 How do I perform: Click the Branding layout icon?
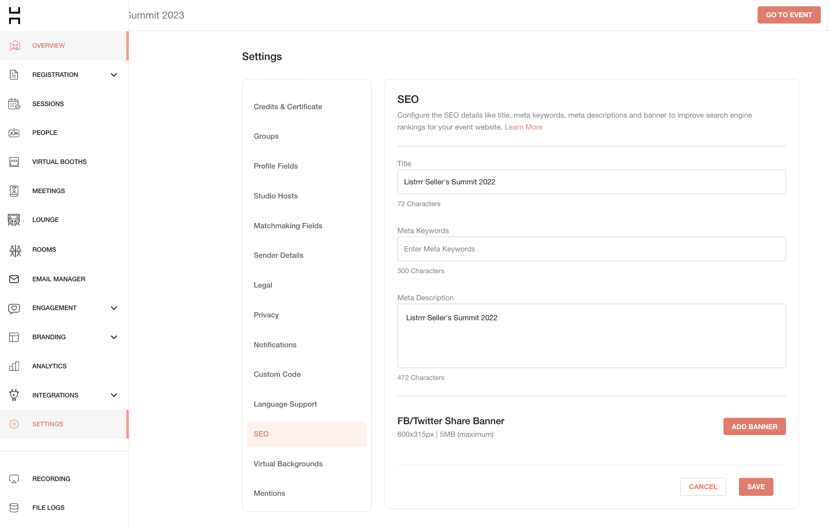click(14, 337)
